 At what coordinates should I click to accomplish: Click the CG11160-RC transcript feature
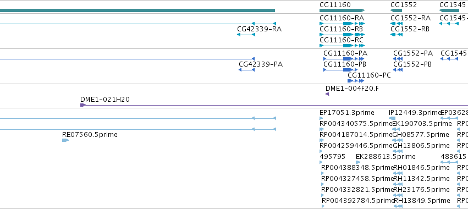pyautogui.click(x=342, y=46)
